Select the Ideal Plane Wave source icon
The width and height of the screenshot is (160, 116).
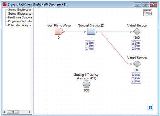[x=59, y=31]
